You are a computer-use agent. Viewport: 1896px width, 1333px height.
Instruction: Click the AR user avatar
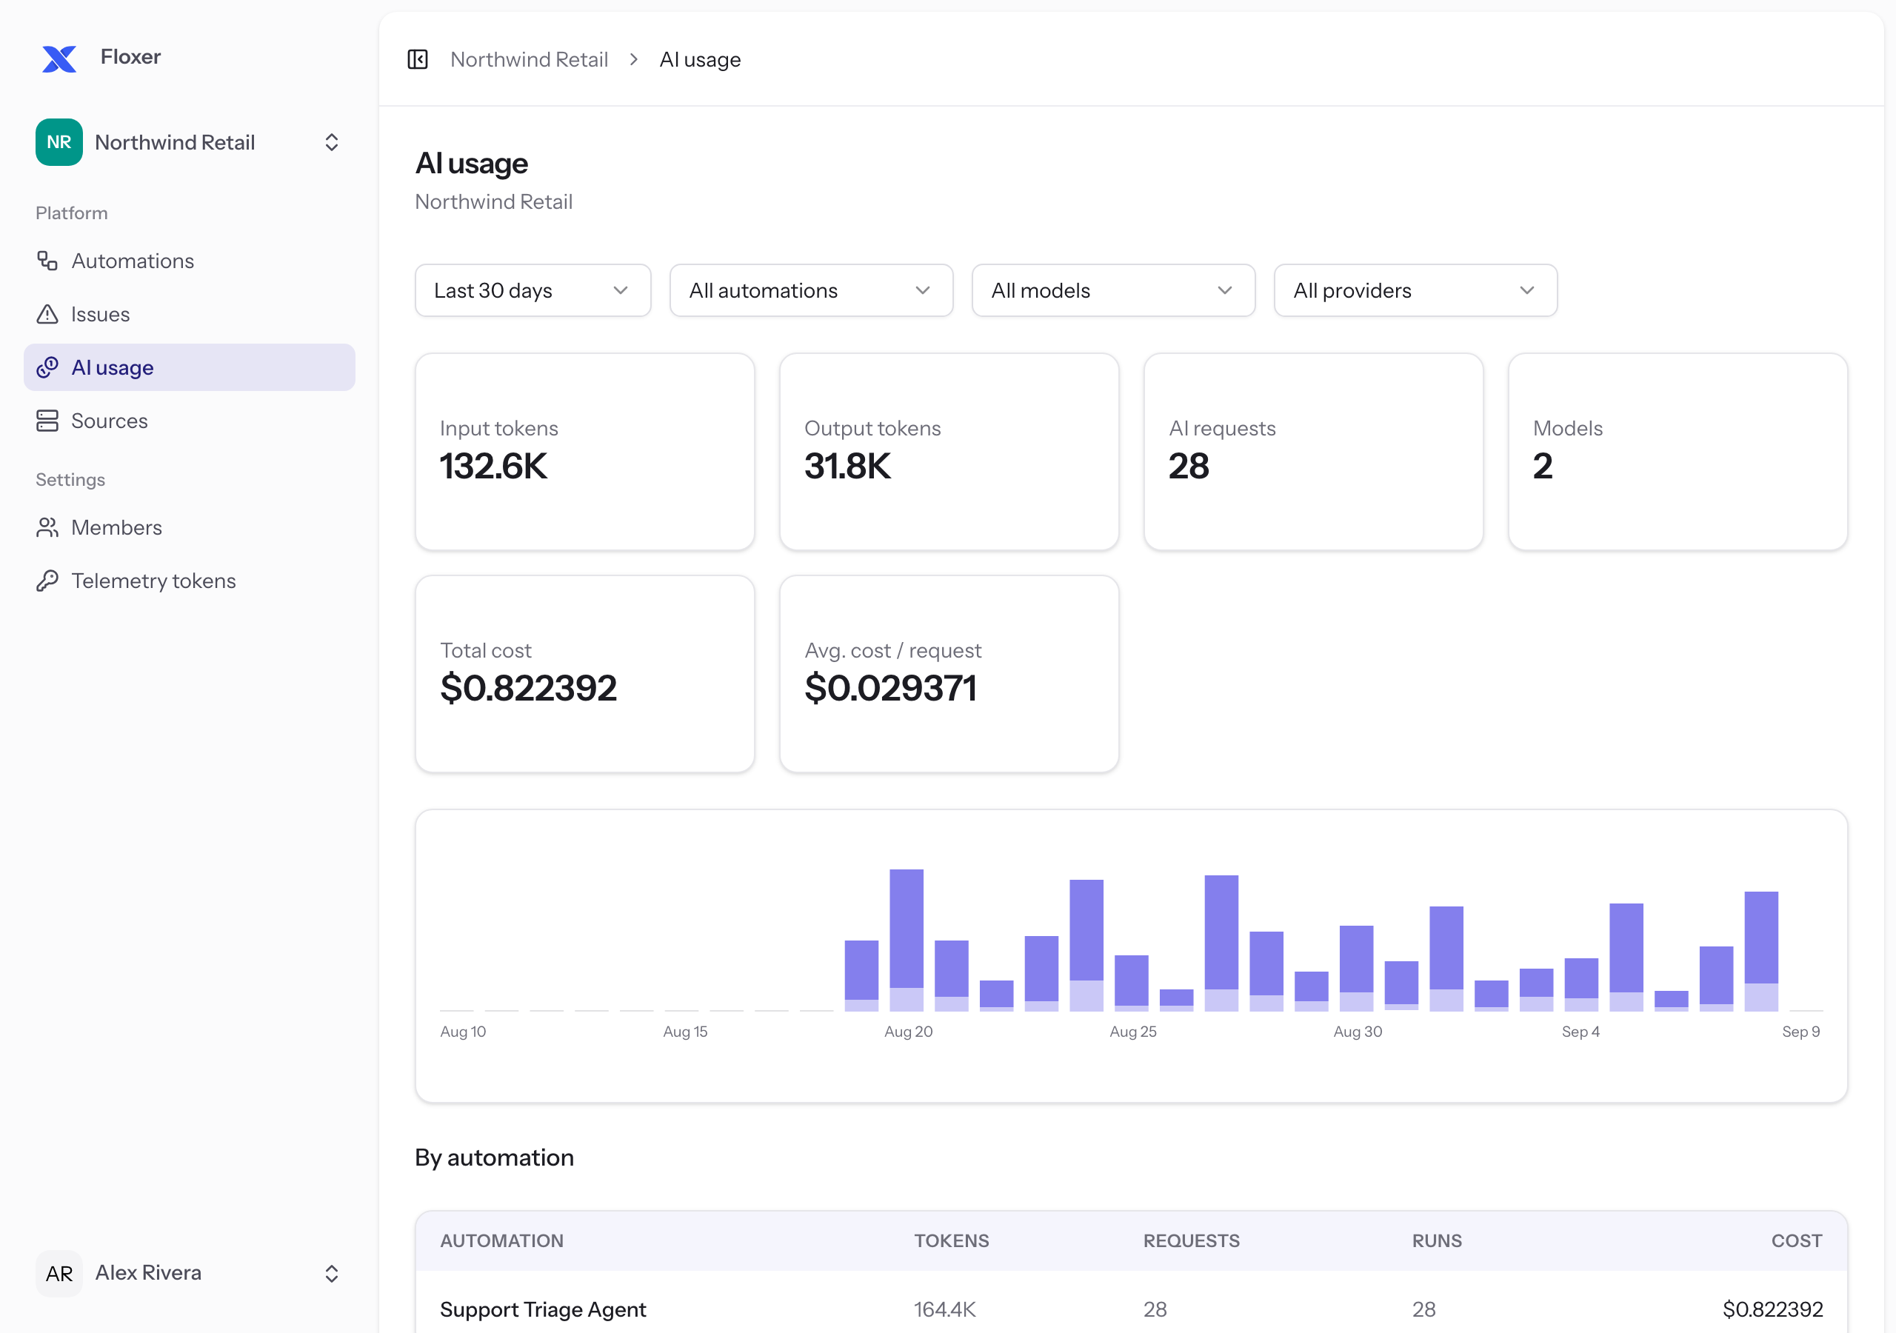click(x=59, y=1274)
